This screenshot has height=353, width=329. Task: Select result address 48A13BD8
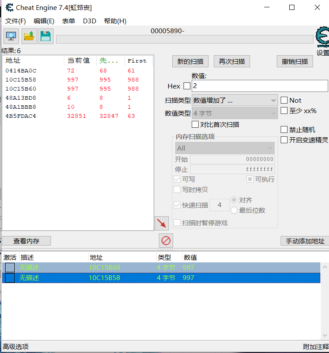coord(21,98)
